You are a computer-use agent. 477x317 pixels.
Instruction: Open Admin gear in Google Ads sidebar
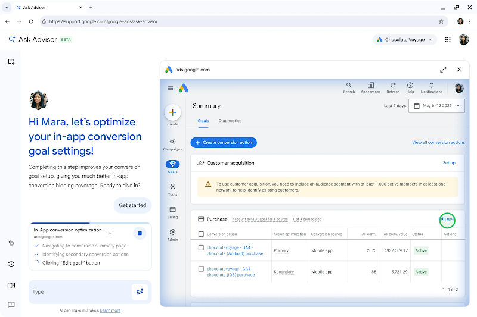(x=172, y=235)
